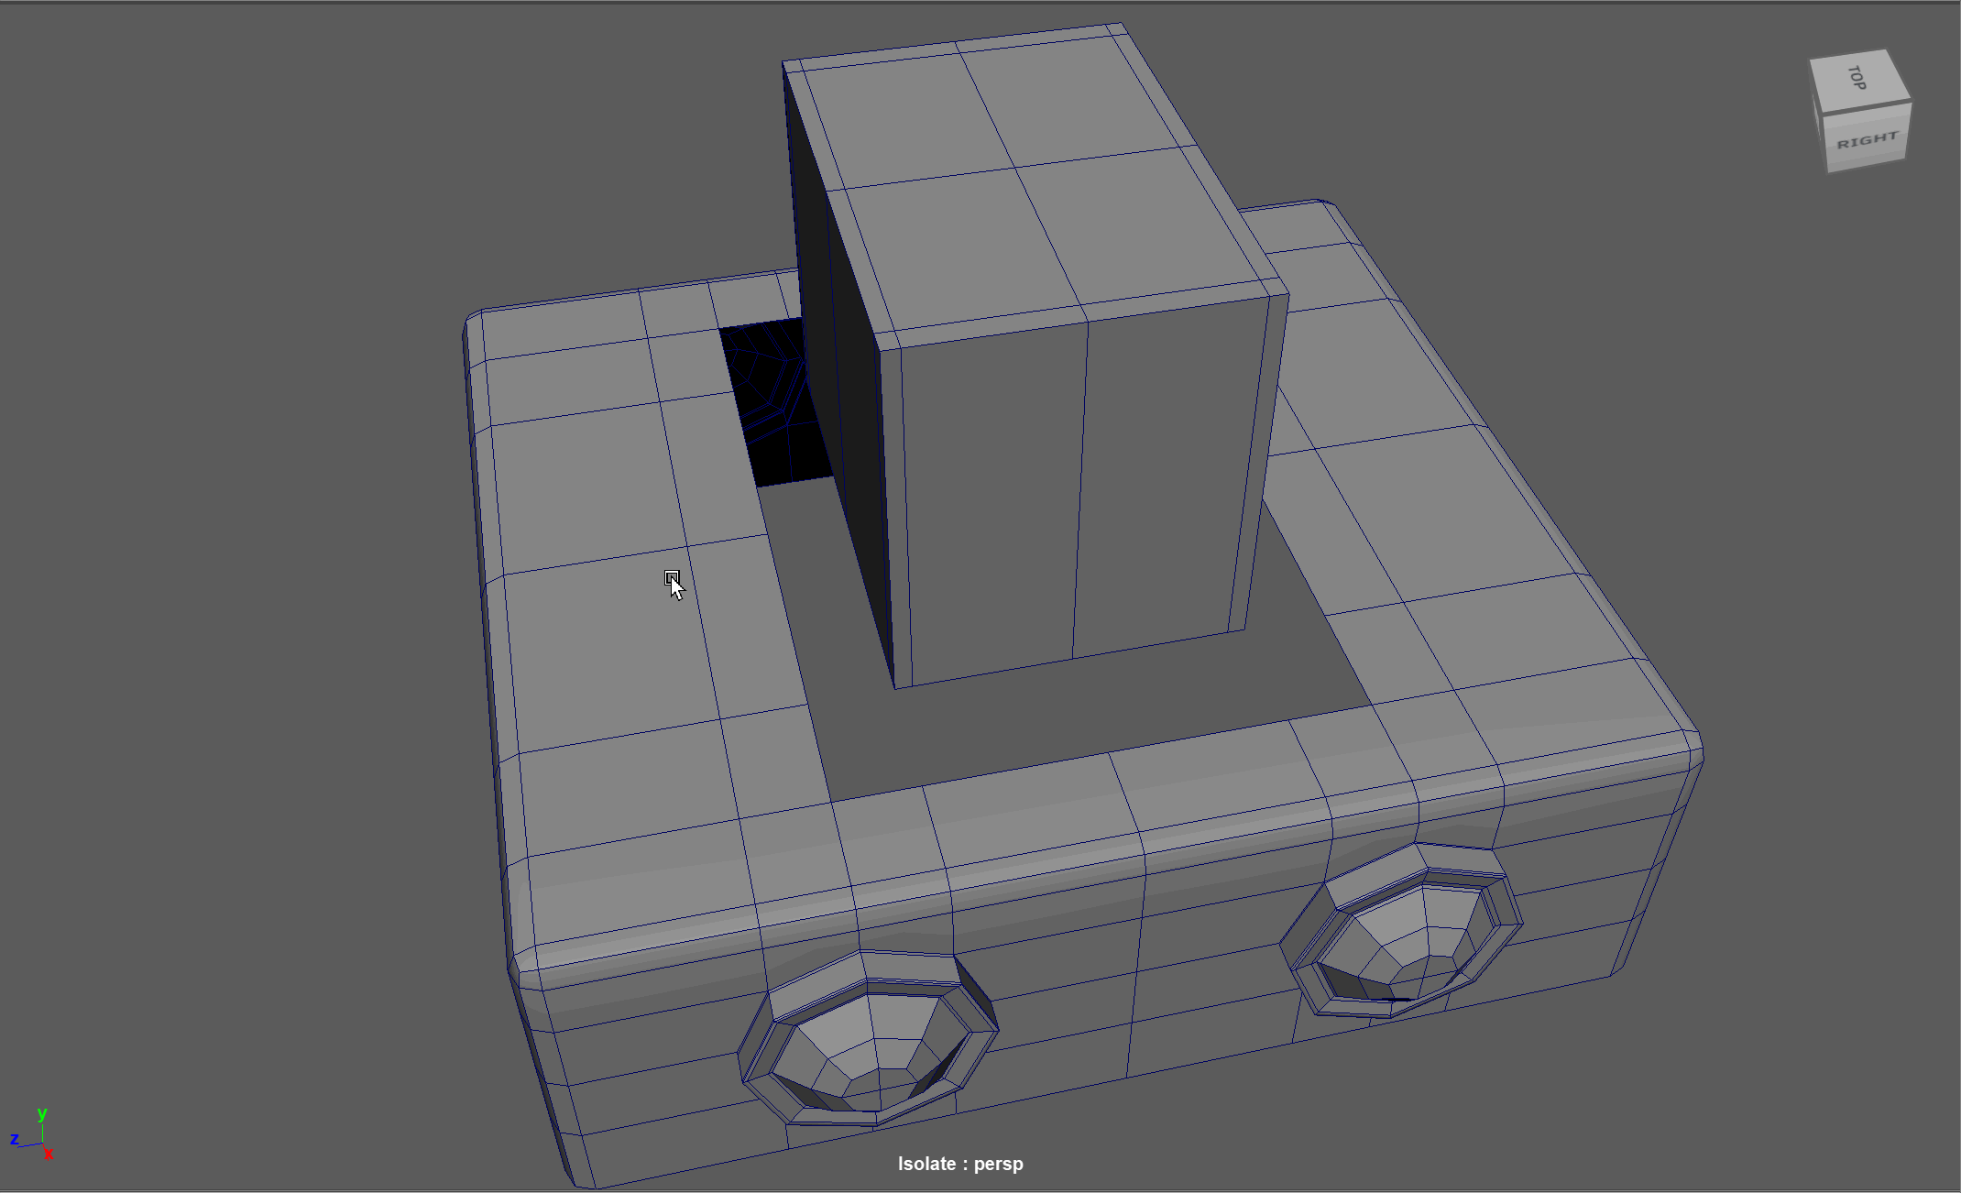The height and width of the screenshot is (1193, 1961).
Task: Click the blue Z axis label in gizmo
Action: pyautogui.click(x=14, y=1140)
